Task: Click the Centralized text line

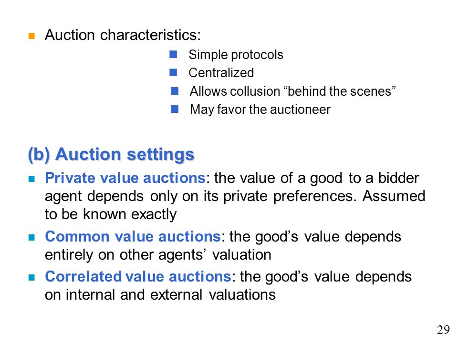Action: point(221,72)
